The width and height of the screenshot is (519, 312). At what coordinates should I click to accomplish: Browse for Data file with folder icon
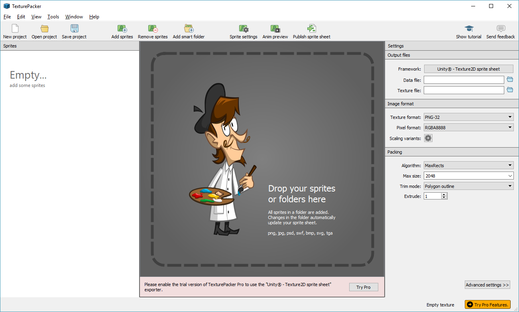(x=510, y=80)
